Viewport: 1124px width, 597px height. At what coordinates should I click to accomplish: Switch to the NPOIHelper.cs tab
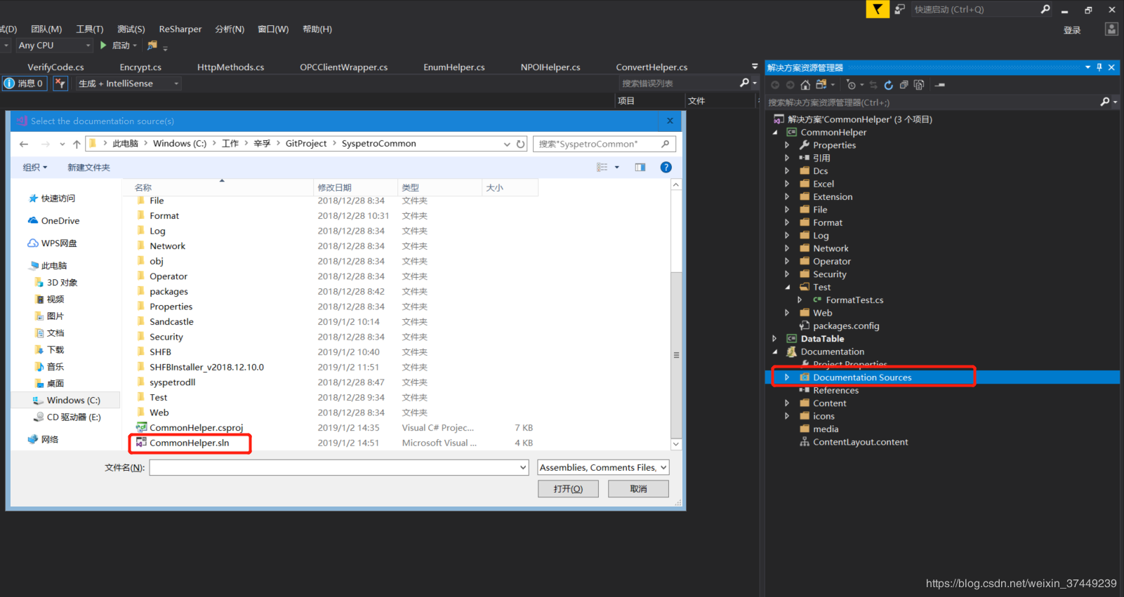pyautogui.click(x=550, y=67)
